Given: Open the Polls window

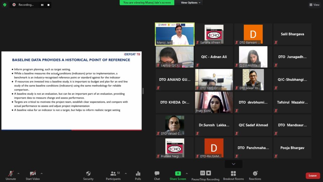Looking at the screenshot, I should (x=138, y=175).
